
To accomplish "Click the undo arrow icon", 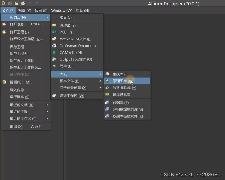I will (30, 3).
